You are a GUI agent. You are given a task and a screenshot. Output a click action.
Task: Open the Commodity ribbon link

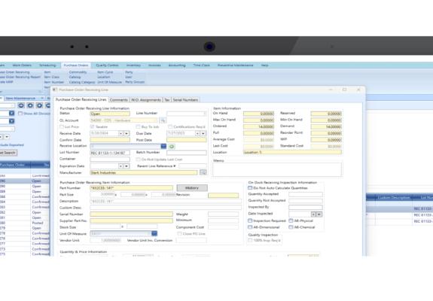pos(78,72)
